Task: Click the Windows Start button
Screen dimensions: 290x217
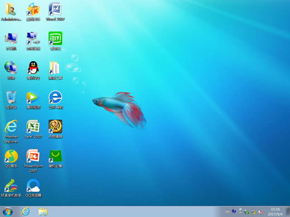Action: pos(8,212)
